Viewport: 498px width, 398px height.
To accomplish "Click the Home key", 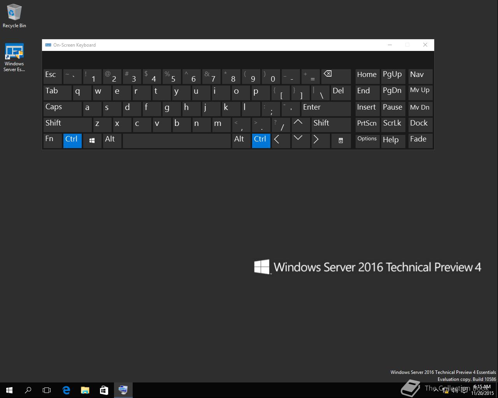I will [x=367, y=77].
